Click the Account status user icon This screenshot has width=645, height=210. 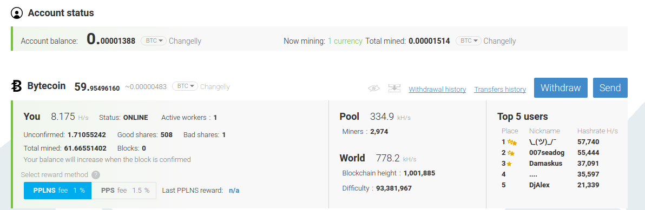point(17,13)
